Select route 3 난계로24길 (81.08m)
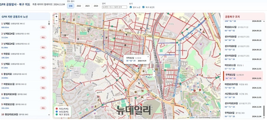The width and height of the screenshot is (267, 120). pyautogui.click(x=24, y=45)
